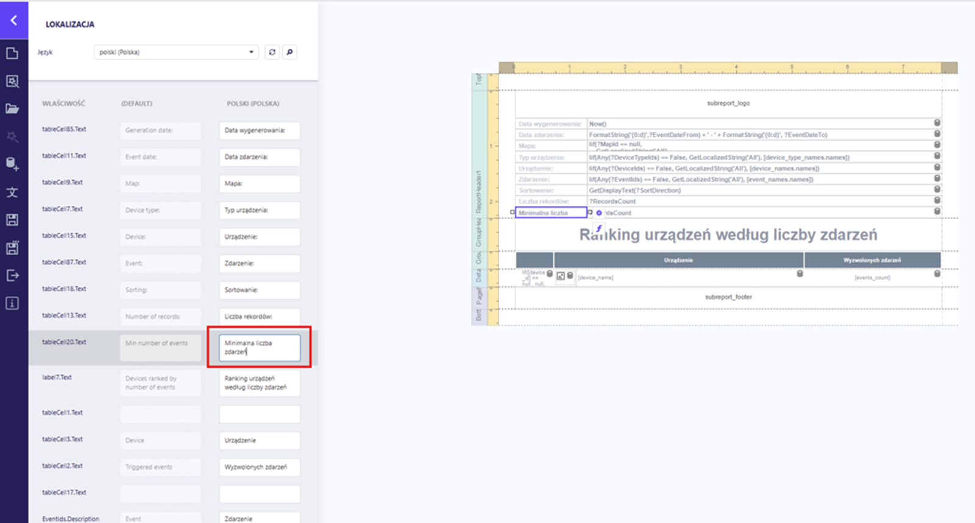
Task: Open the Język language dropdown
Action: click(175, 52)
